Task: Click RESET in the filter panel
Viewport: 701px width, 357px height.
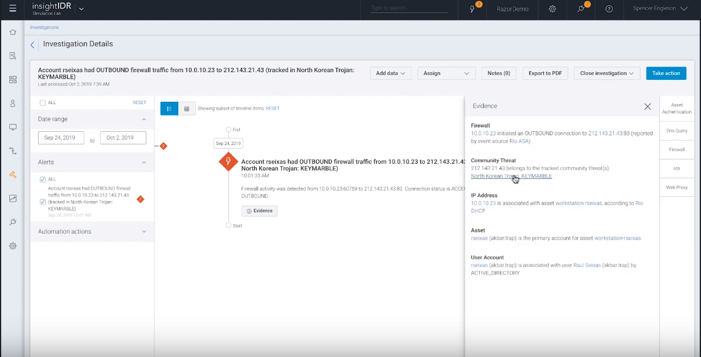Action: point(139,102)
